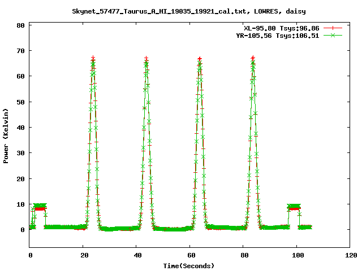
Task: Select the YR-105.56 Tsys:106.51 legend entry
Action: [x=278, y=36]
